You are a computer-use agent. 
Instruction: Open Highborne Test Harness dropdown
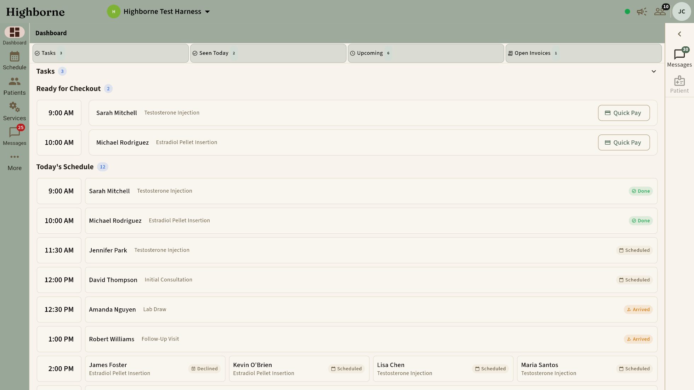pos(167,12)
